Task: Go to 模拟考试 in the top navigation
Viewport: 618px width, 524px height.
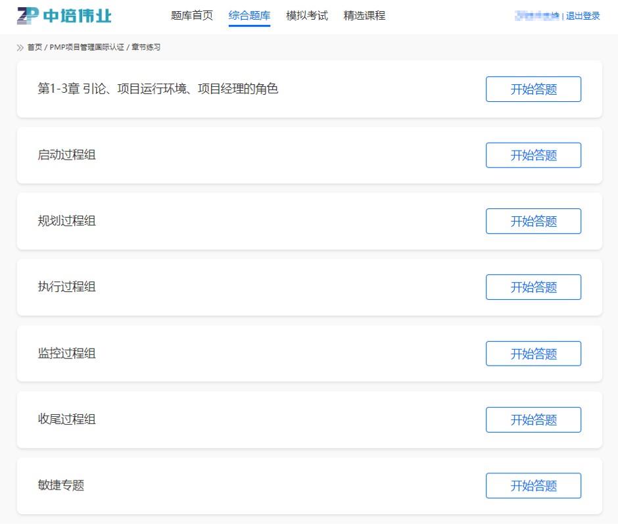Action: (x=307, y=16)
